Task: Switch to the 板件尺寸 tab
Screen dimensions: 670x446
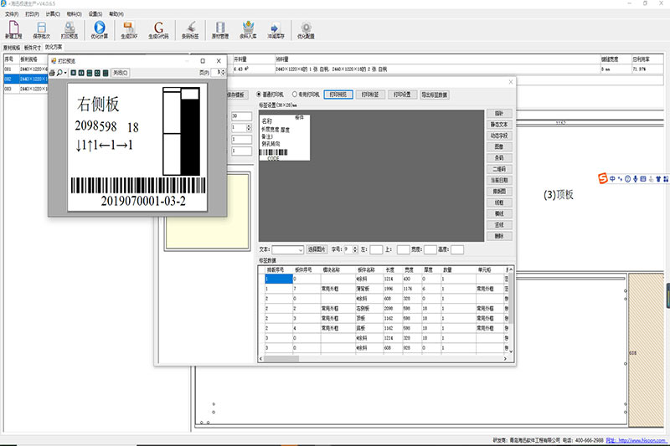Action: (x=33, y=49)
